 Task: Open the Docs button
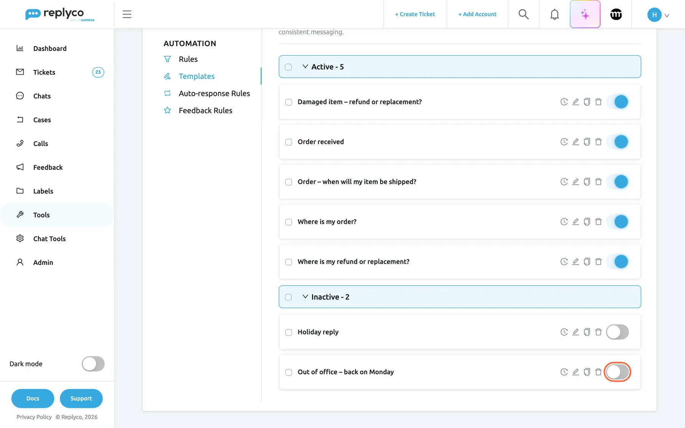coord(33,398)
